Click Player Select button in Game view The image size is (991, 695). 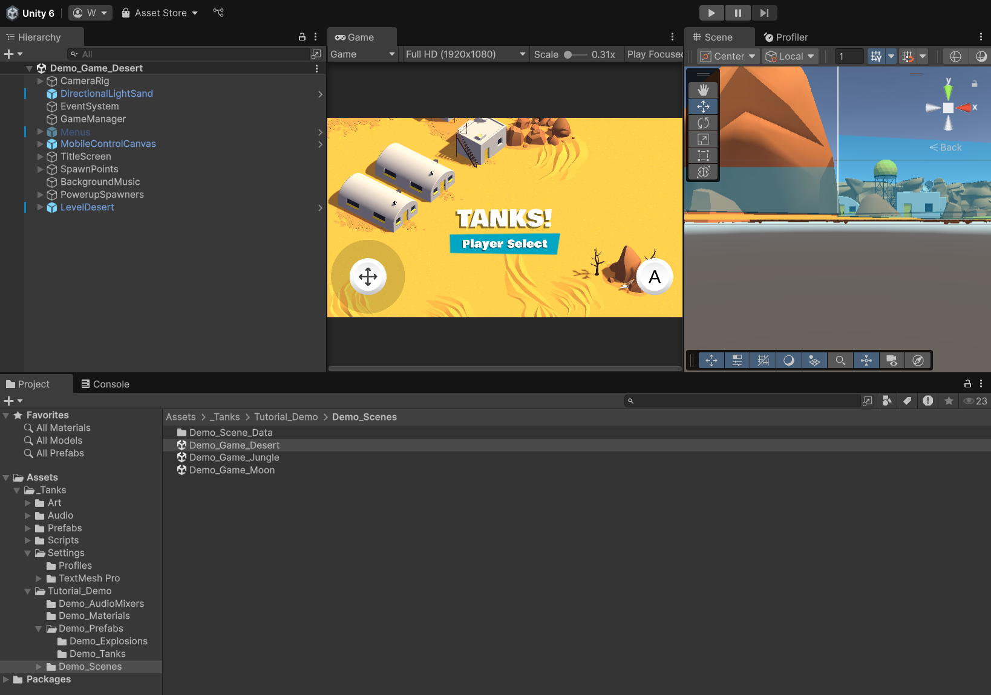point(505,244)
